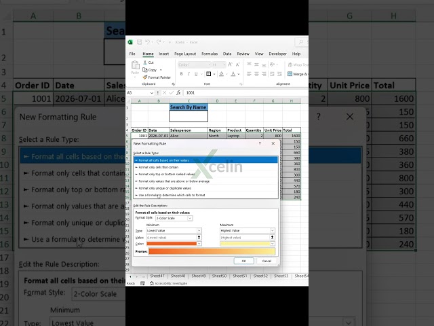Select the Format Painter brush
Viewport: 434px width, 326px height.
coord(144,77)
